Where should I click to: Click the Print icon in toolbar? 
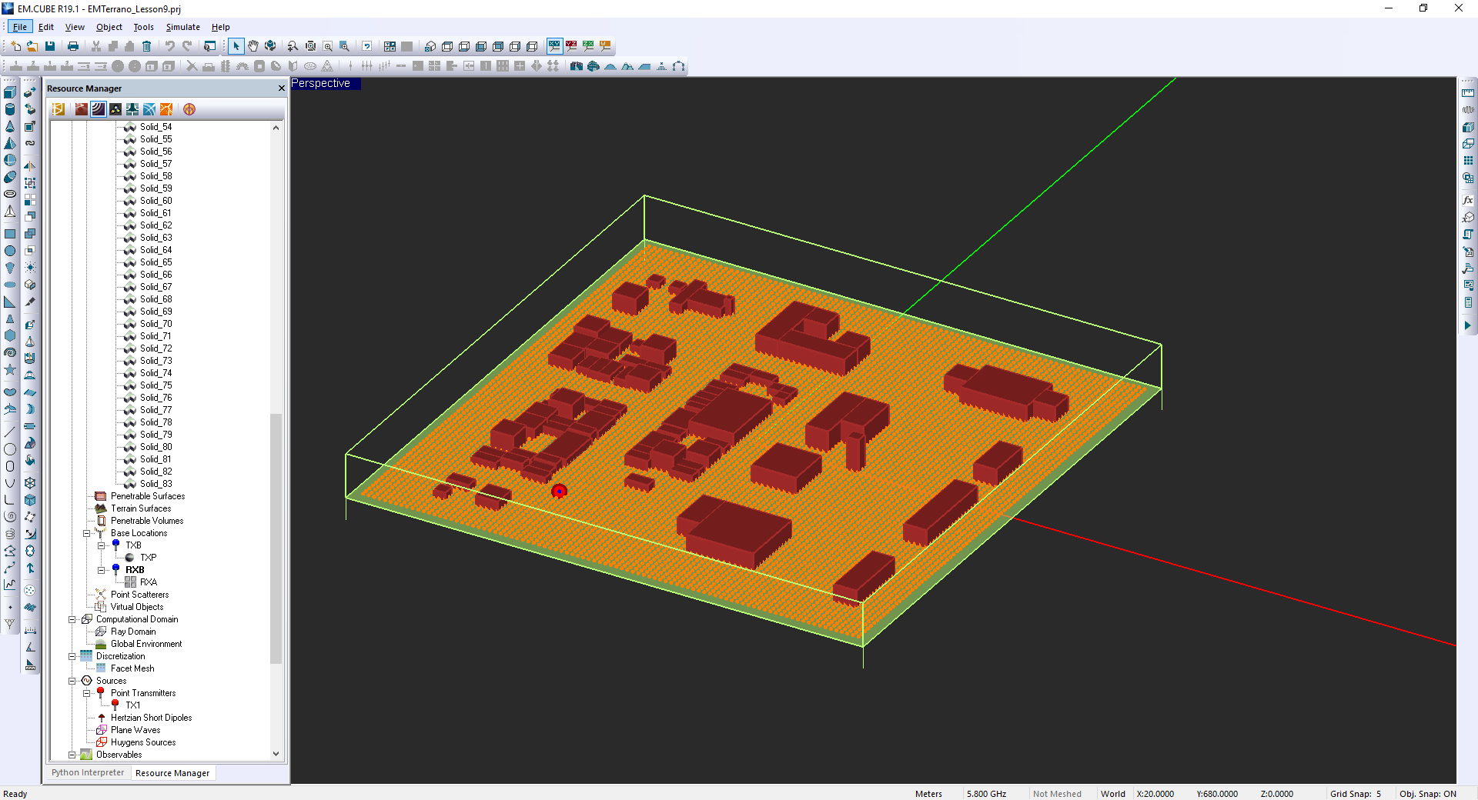(x=73, y=46)
